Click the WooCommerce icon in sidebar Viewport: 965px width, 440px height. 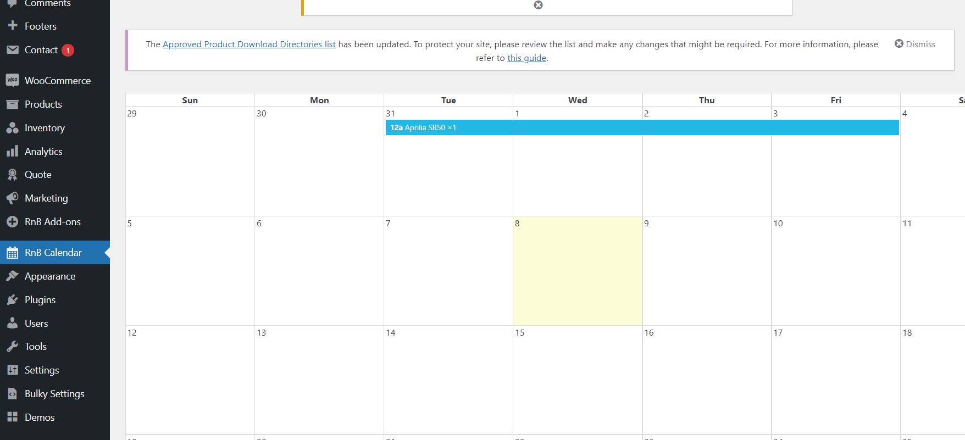point(12,80)
